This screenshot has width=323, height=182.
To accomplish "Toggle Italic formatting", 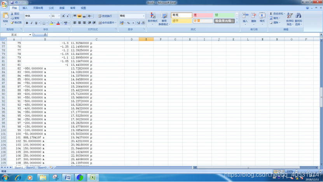I will click(31, 23).
